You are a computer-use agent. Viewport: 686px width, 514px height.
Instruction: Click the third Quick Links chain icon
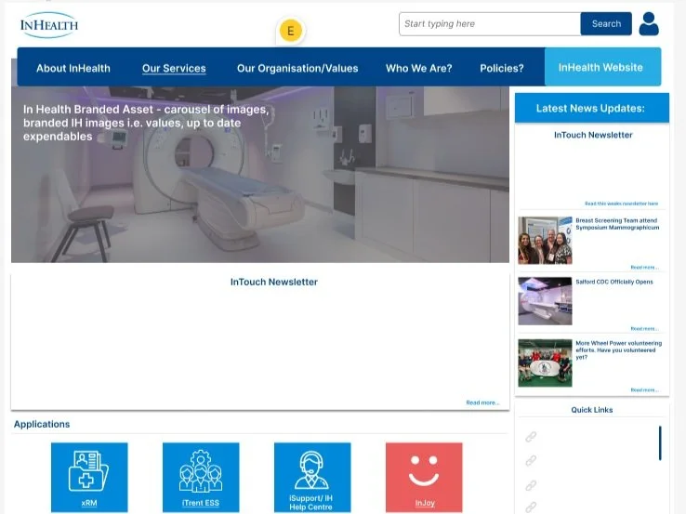pos(531,485)
